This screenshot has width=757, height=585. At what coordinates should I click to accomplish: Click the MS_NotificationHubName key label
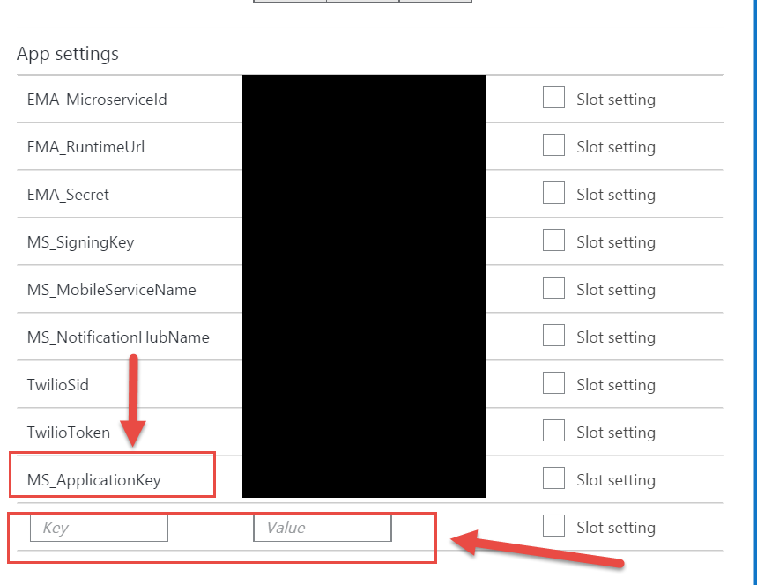tap(118, 337)
